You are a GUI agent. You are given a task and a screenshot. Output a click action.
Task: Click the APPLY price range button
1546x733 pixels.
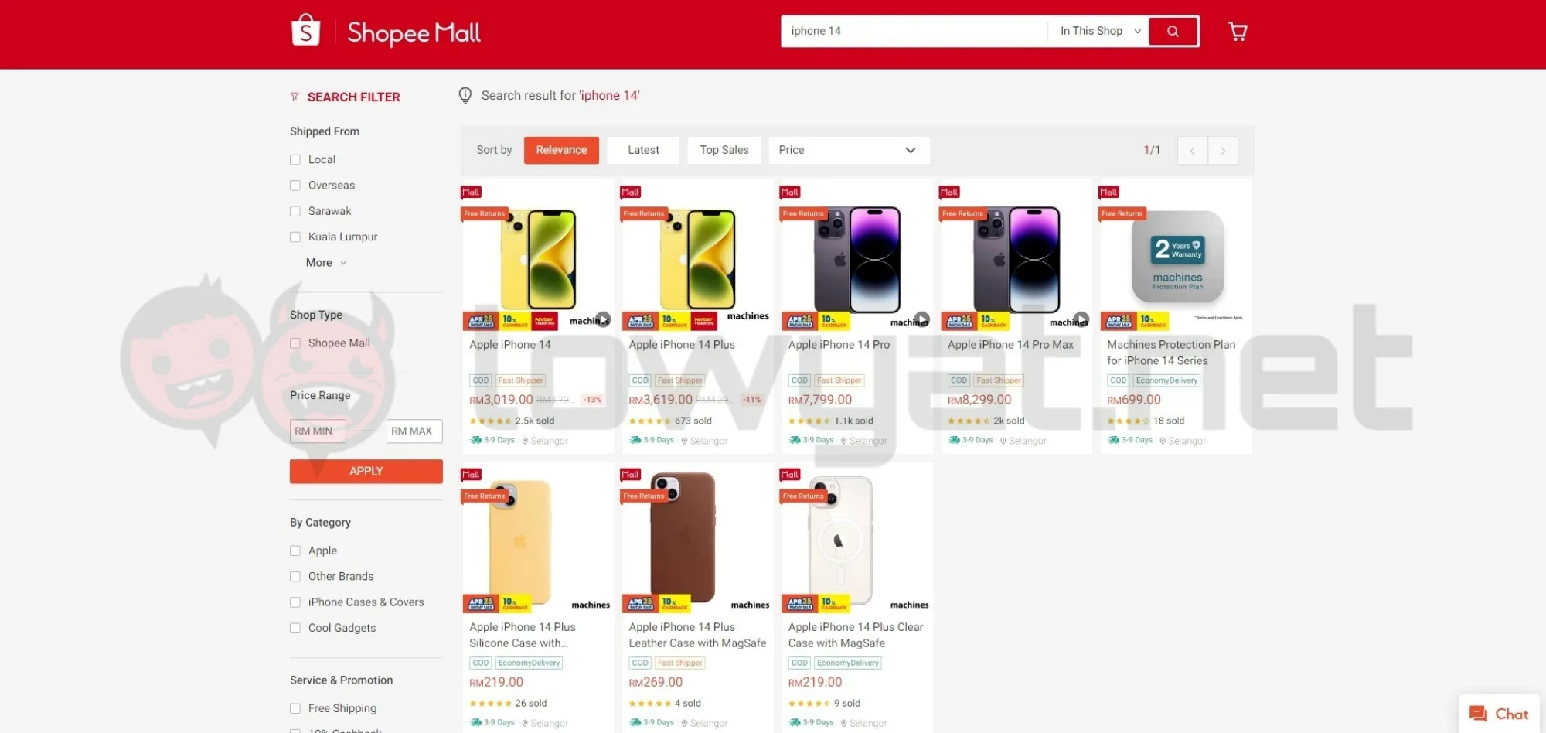coord(366,471)
